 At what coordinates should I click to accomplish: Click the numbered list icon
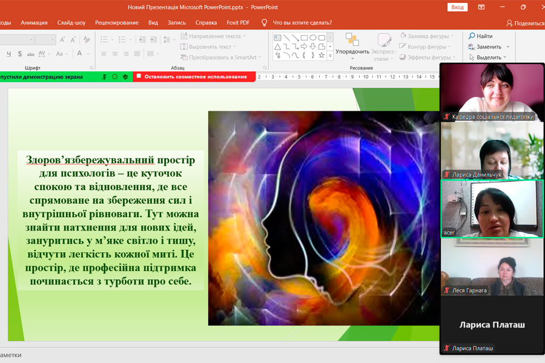[x=122, y=39]
